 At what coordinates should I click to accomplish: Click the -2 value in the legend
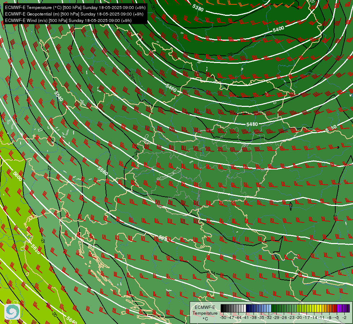(x=344, y=318)
